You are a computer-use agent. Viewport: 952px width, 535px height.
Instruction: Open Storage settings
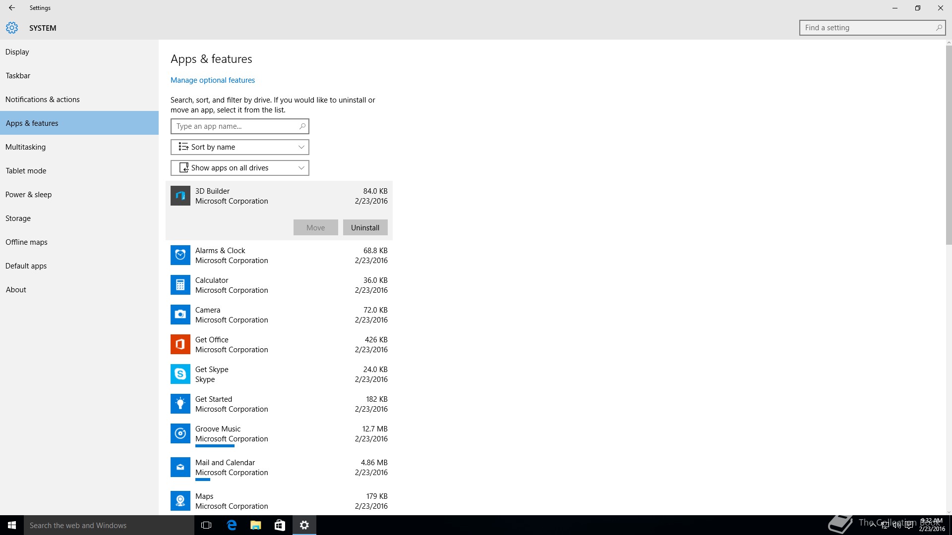pos(79,218)
